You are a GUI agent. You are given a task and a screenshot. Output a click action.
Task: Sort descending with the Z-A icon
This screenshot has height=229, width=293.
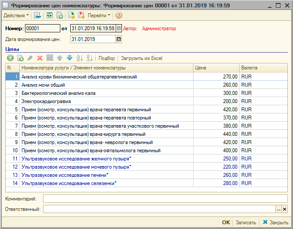coord(89,58)
